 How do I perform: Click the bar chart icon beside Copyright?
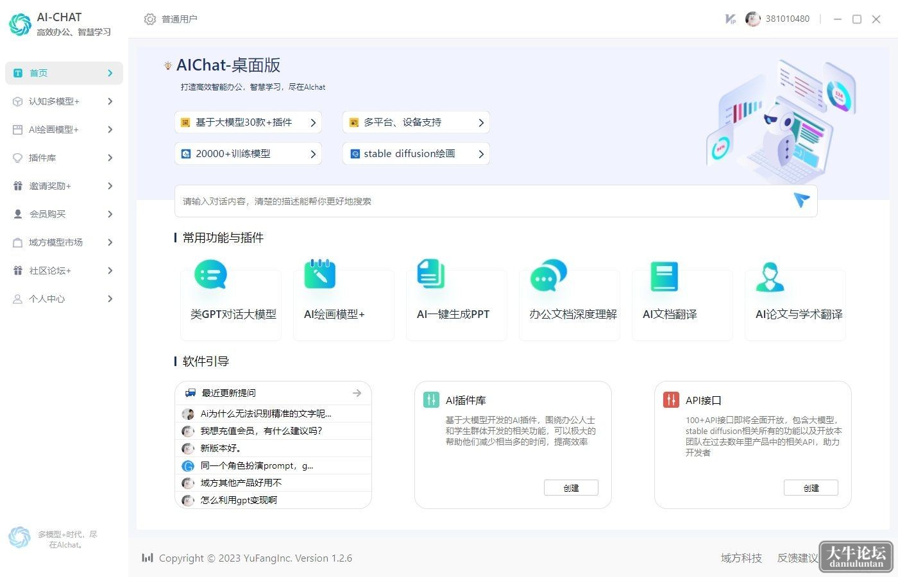[x=148, y=558]
